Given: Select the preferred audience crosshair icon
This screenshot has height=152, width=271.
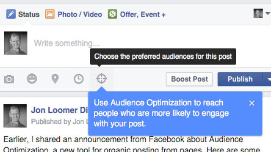Looking at the screenshot, I should tap(102, 79).
